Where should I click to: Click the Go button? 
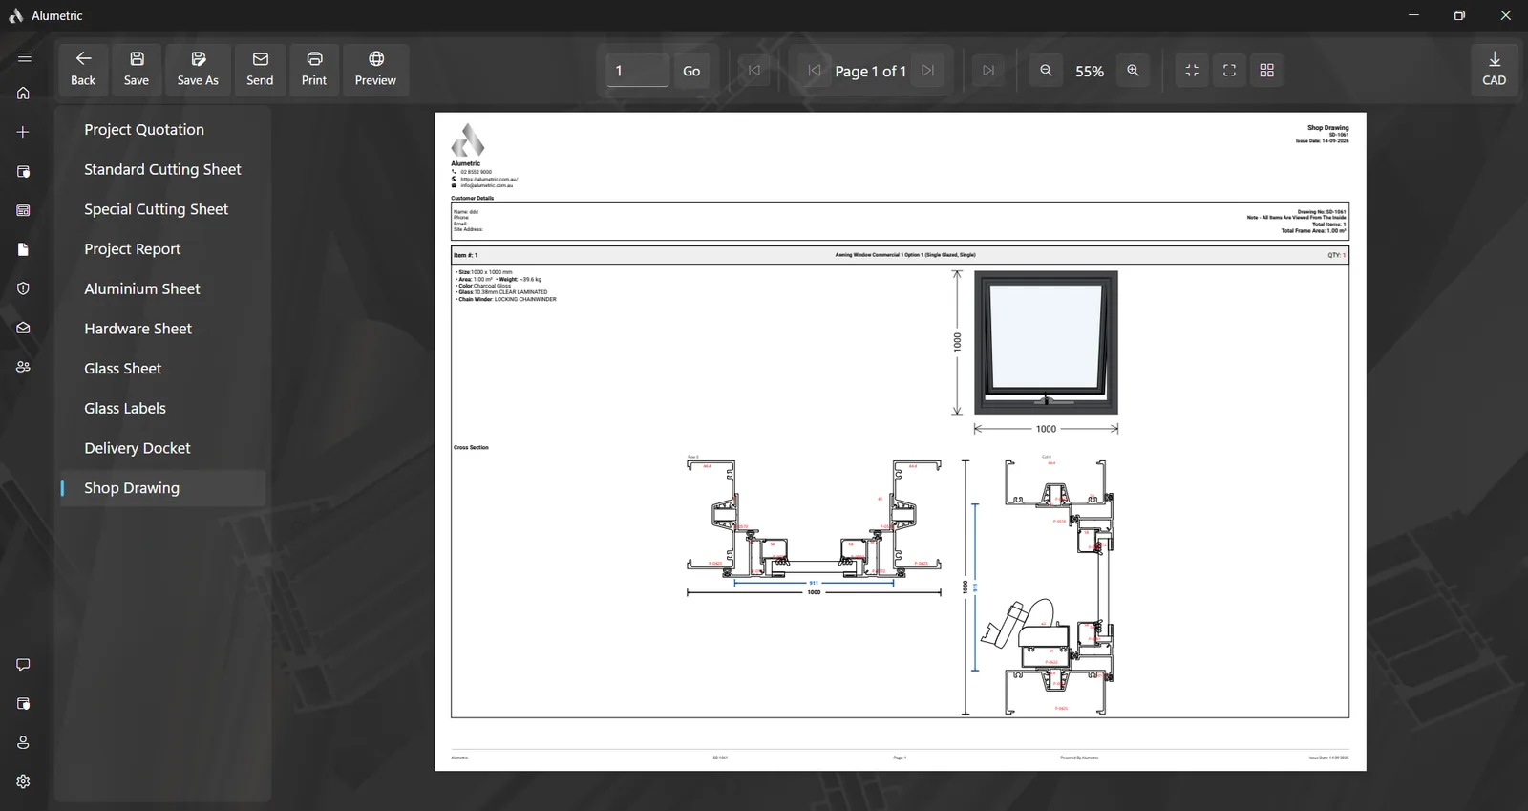tap(691, 71)
